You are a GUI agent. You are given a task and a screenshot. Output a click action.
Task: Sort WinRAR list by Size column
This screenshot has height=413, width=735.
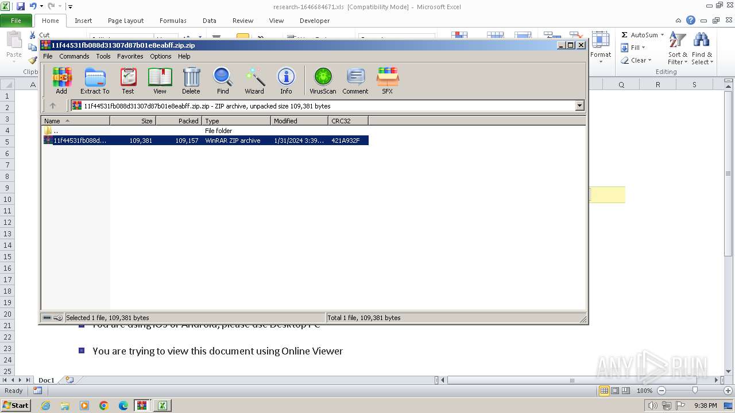(x=133, y=120)
